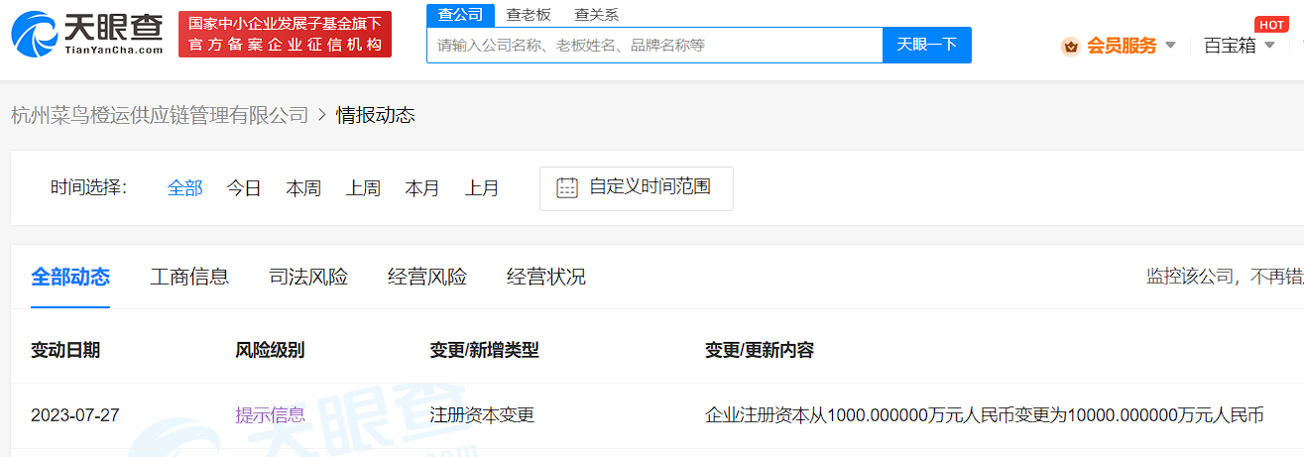The width and height of the screenshot is (1304, 457).
Task: Switch to 全部动态 tab
Action: click(x=70, y=277)
